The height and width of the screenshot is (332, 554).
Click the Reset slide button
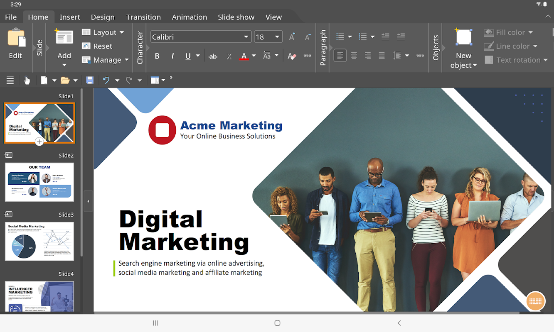click(x=98, y=46)
